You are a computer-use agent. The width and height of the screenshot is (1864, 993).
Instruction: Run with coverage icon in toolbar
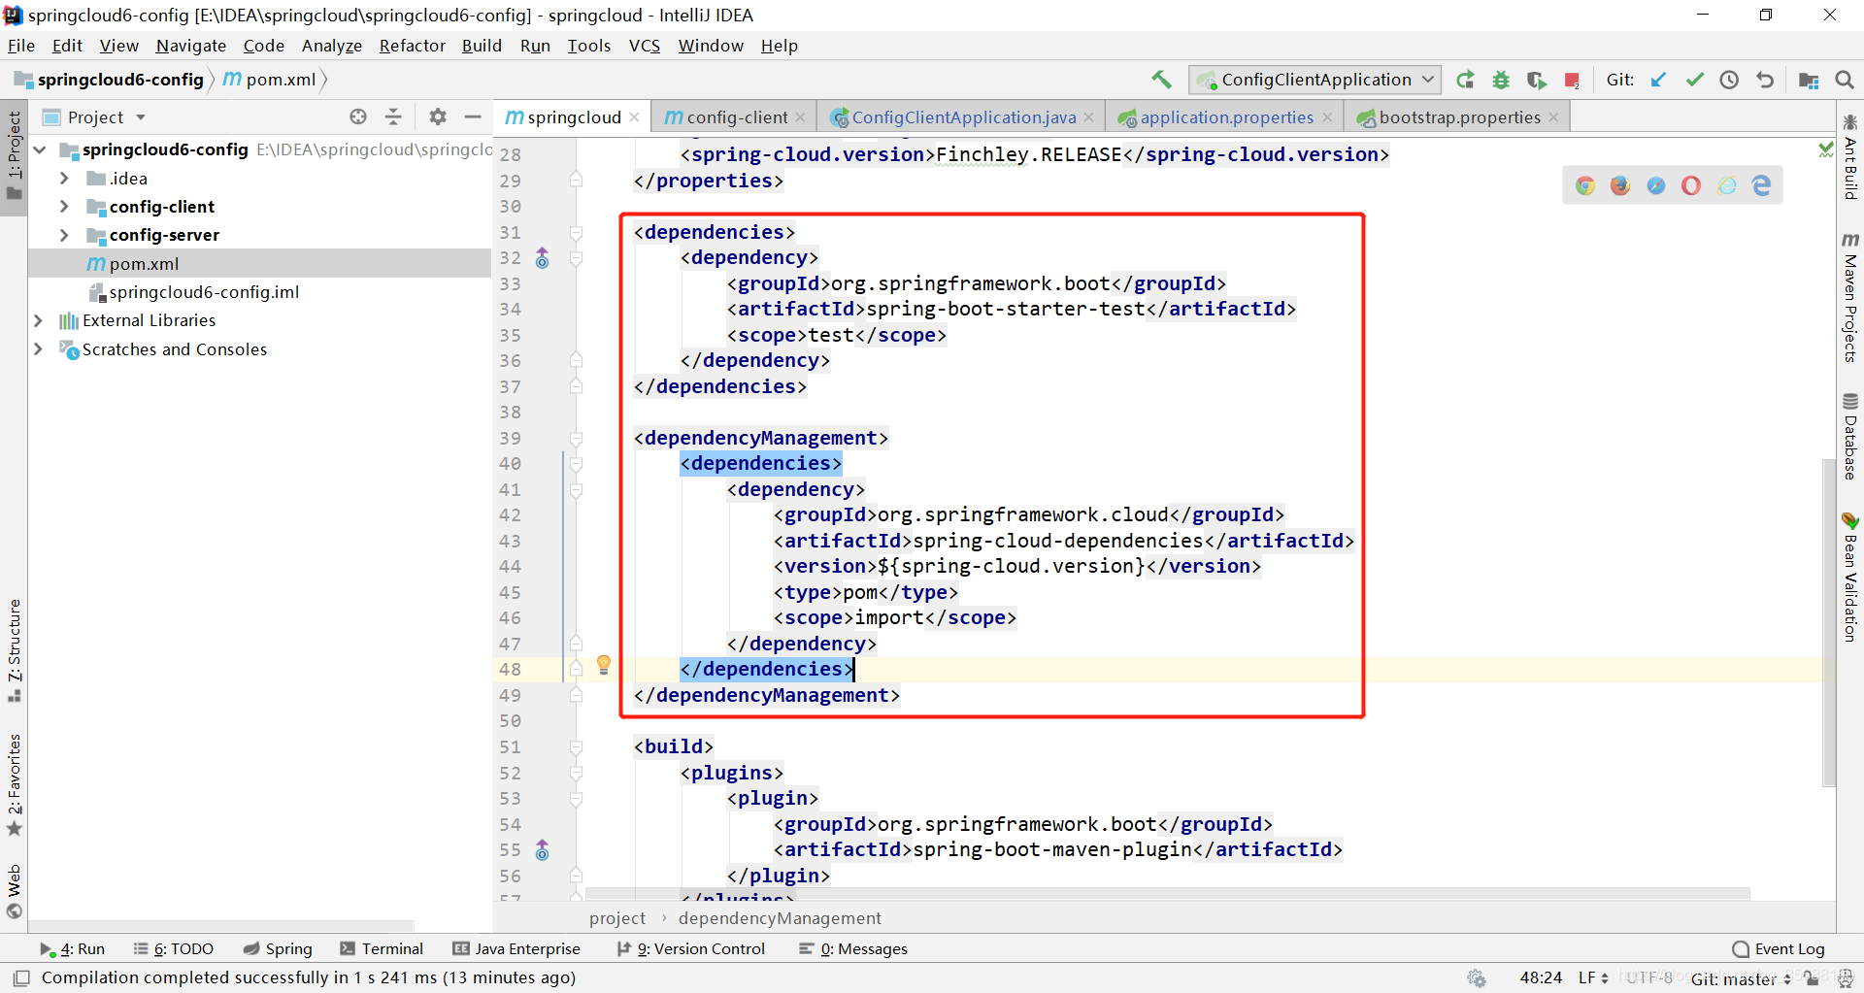pyautogui.click(x=1536, y=80)
